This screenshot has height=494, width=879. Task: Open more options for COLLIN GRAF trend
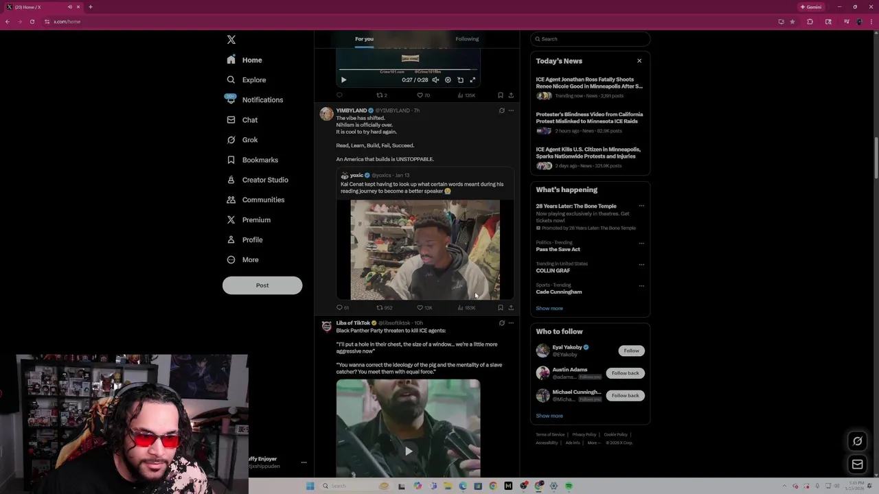coord(641,264)
